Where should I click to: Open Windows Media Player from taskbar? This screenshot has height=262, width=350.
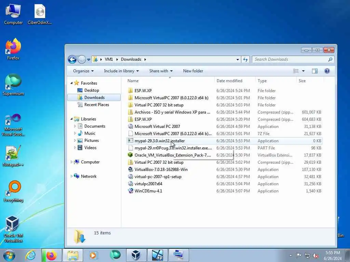pyautogui.click(x=93, y=255)
